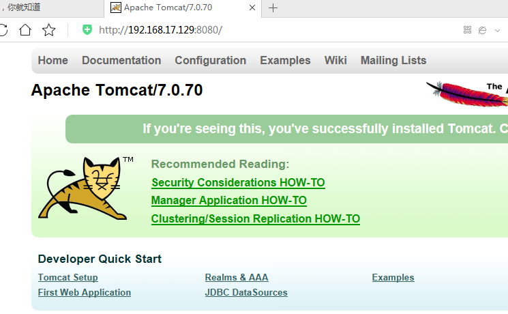Click the Apache Tomcat/7.0.70 heading

(117, 90)
